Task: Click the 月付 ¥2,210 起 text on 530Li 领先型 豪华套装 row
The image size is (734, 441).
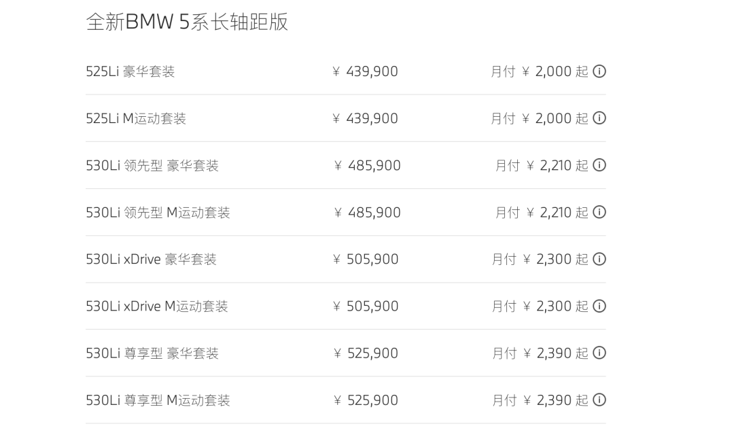Action: point(542,166)
